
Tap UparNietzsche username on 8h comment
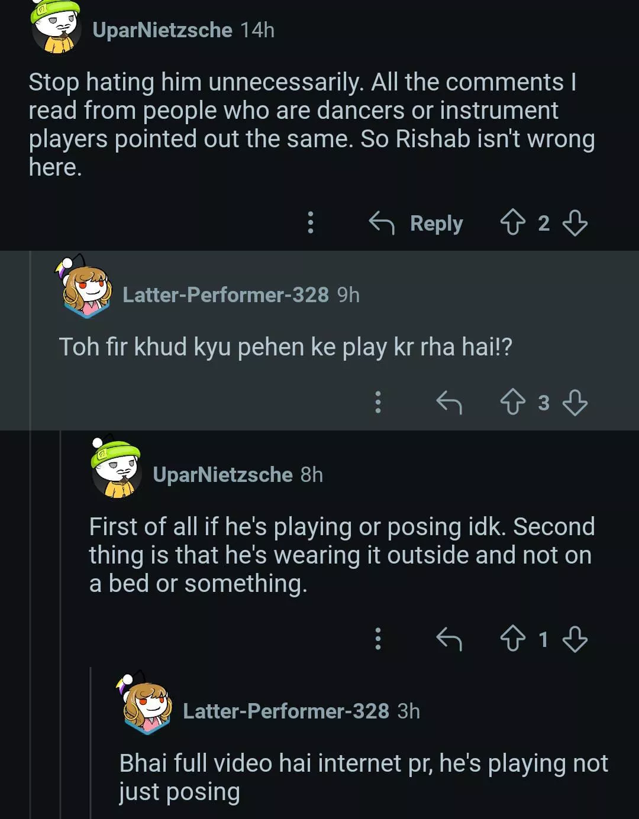pyautogui.click(x=222, y=474)
